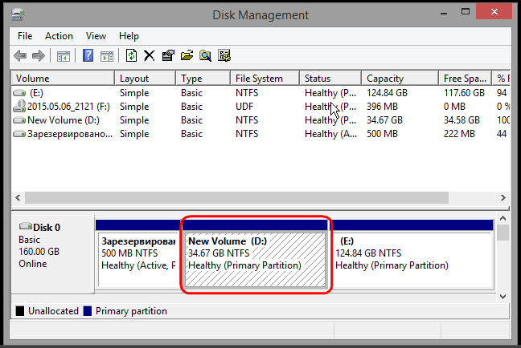
Task: Click the Back arrow toolbar icon
Action: tap(20, 55)
